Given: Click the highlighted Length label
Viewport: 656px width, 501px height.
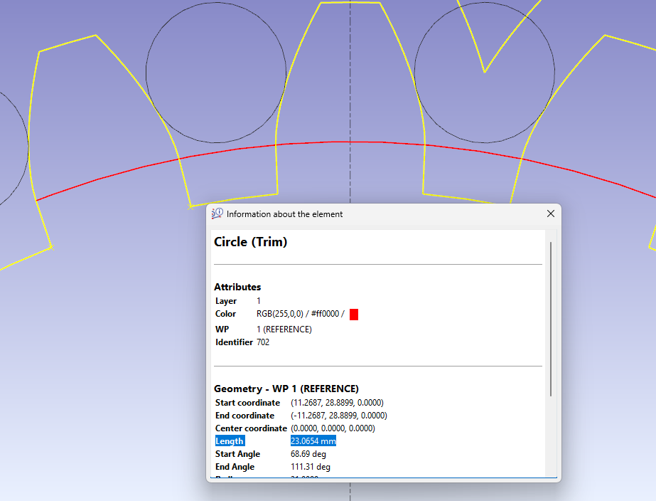Looking at the screenshot, I should [x=230, y=441].
